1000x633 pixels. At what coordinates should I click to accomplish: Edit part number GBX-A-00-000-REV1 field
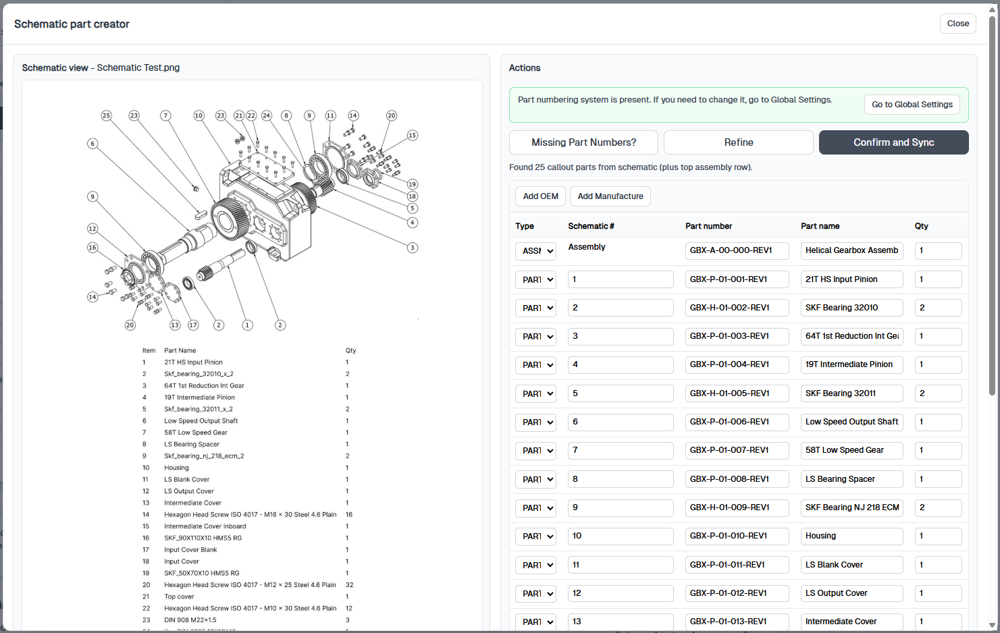pyautogui.click(x=737, y=250)
